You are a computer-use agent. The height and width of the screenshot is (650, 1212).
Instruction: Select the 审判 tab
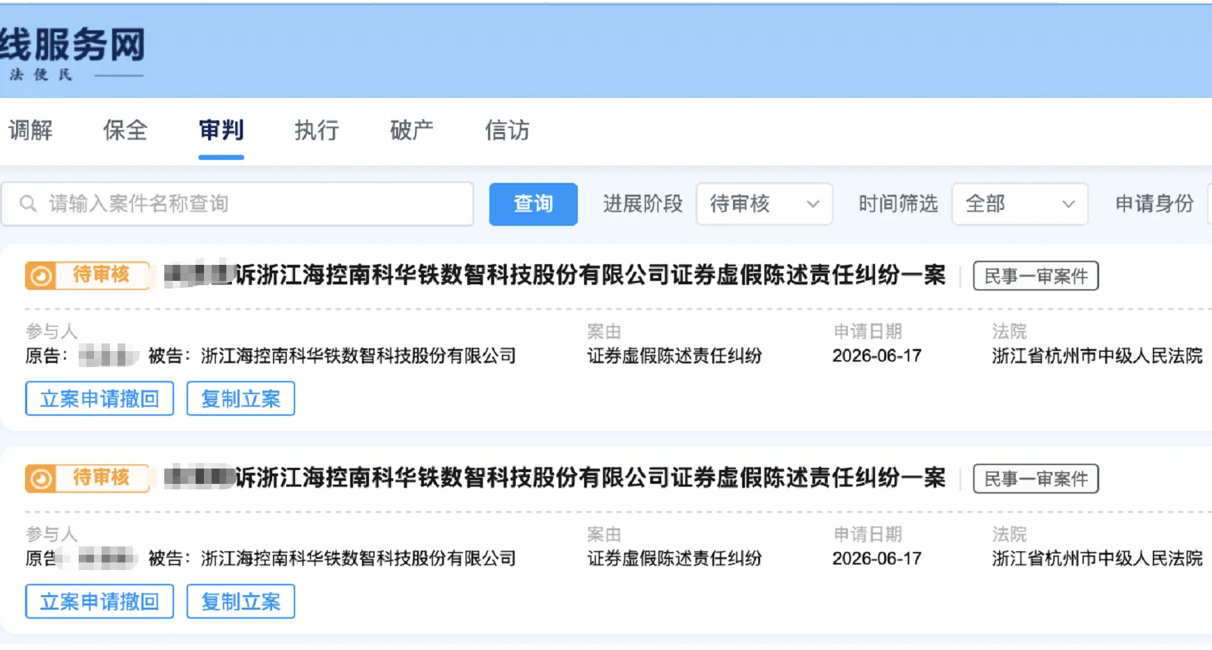221,130
